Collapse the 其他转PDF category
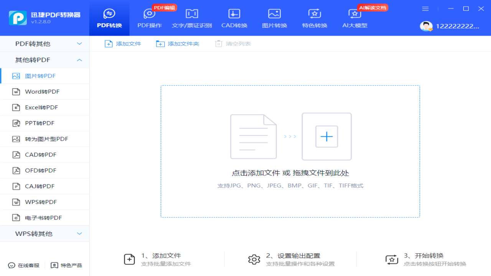The image size is (491, 276). click(44, 60)
